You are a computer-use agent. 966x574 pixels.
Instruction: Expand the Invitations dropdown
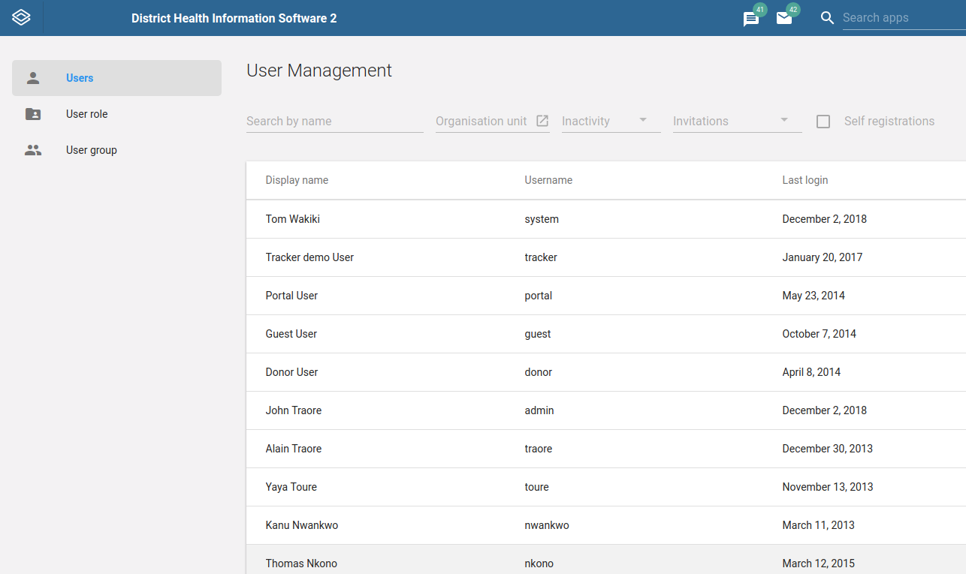[783, 120]
